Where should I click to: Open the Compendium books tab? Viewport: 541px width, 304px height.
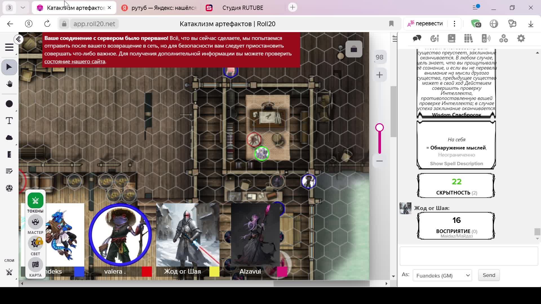(469, 39)
